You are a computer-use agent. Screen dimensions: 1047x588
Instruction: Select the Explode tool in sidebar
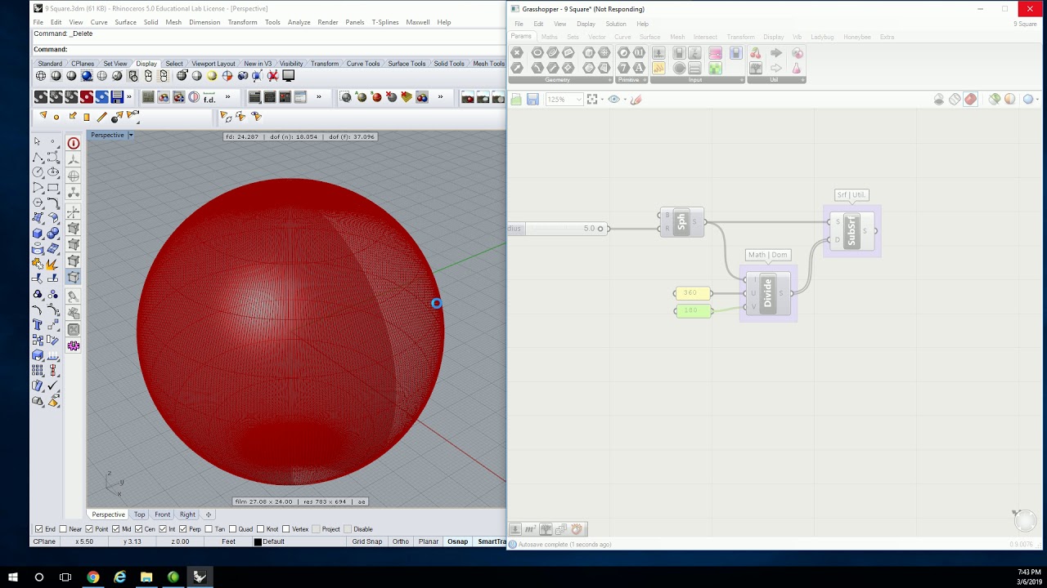pyautogui.click(x=52, y=264)
